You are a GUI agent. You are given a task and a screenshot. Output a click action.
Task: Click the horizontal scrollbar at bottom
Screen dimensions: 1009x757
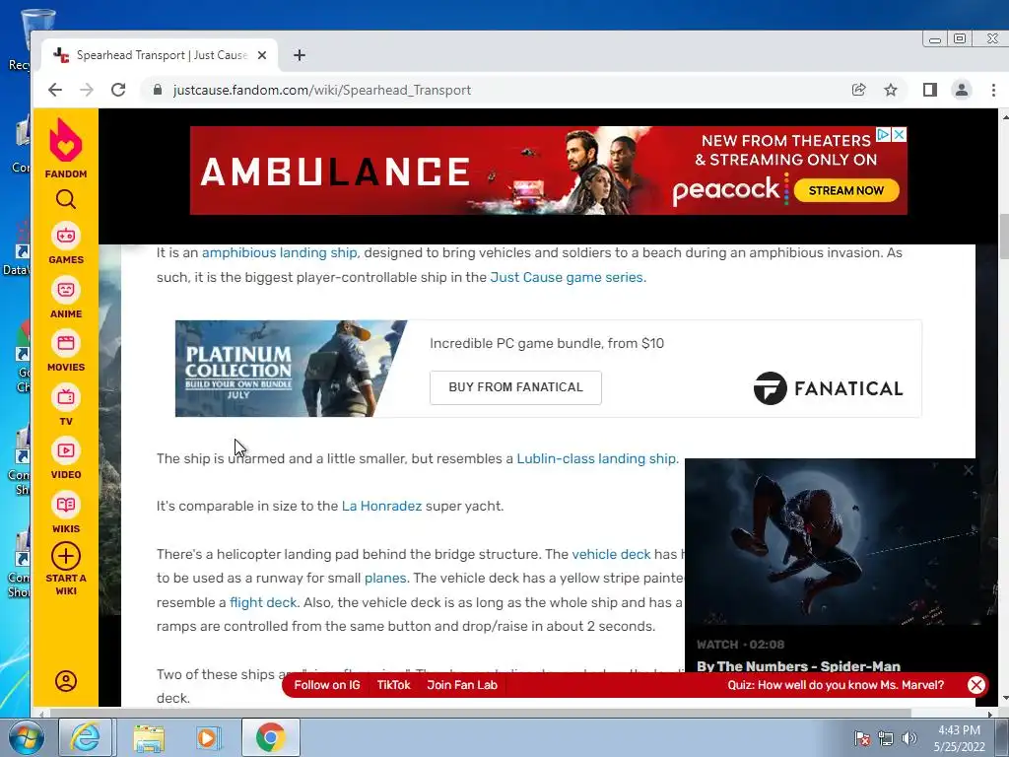coord(480,714)
